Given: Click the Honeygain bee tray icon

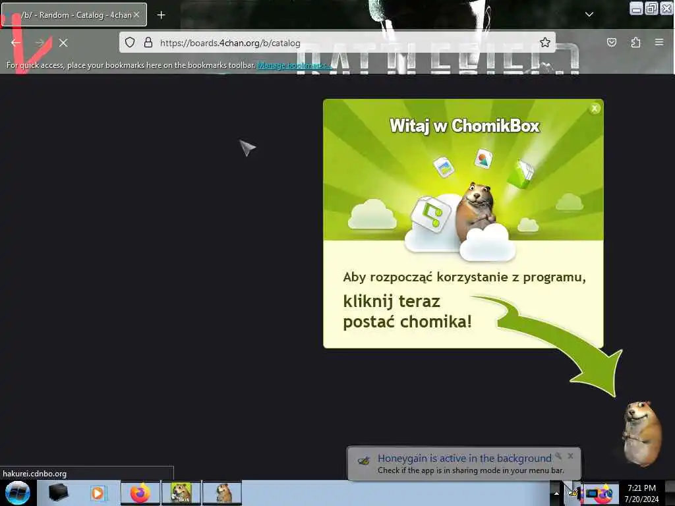Looking at the screenshot, I should point(572,493).
